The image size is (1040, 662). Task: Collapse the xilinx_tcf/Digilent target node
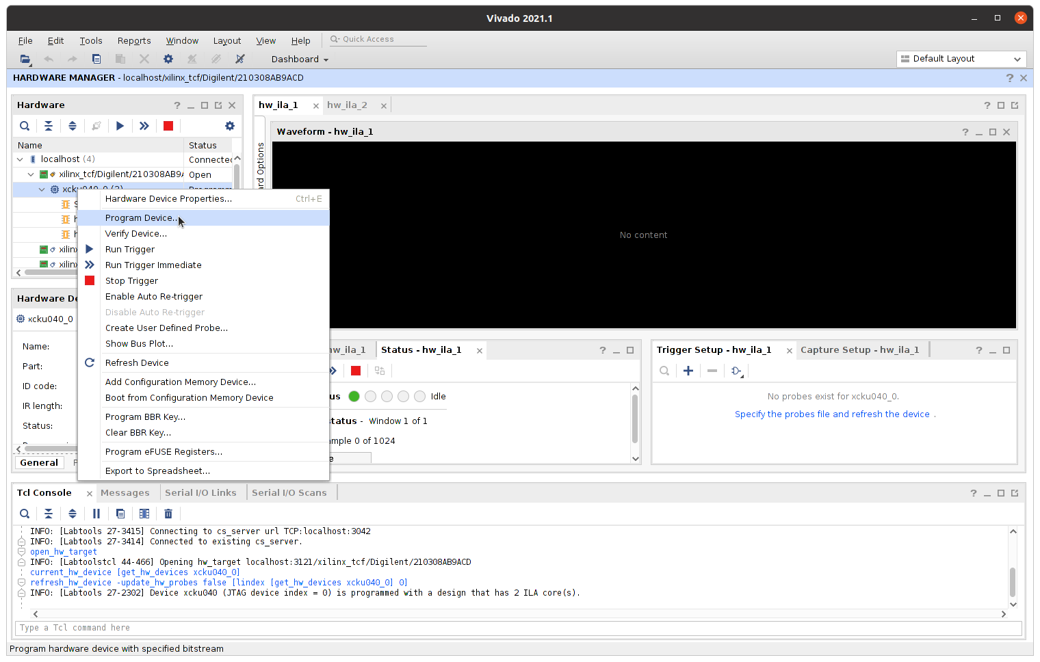pos(31,174)
